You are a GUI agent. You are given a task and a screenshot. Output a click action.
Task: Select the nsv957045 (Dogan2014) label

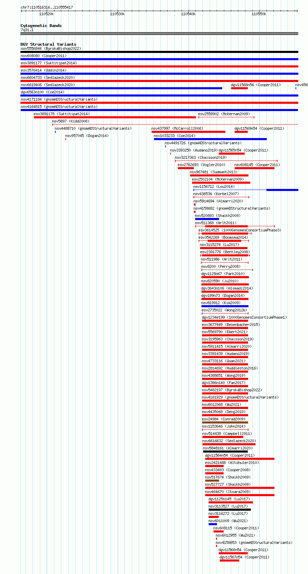pyautogui.click(x=87, y=136)
